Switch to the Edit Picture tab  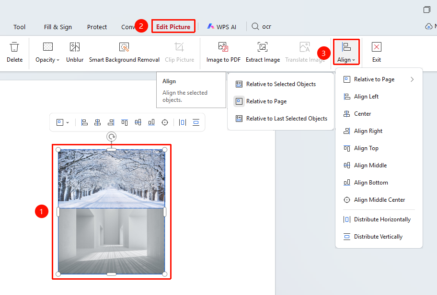click(x=173, y=27)
